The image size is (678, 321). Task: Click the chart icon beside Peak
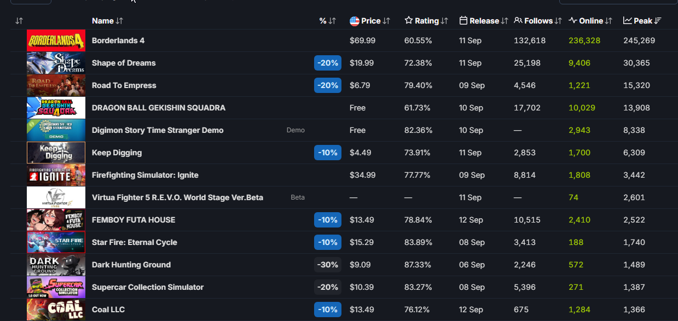coord(627,21)
